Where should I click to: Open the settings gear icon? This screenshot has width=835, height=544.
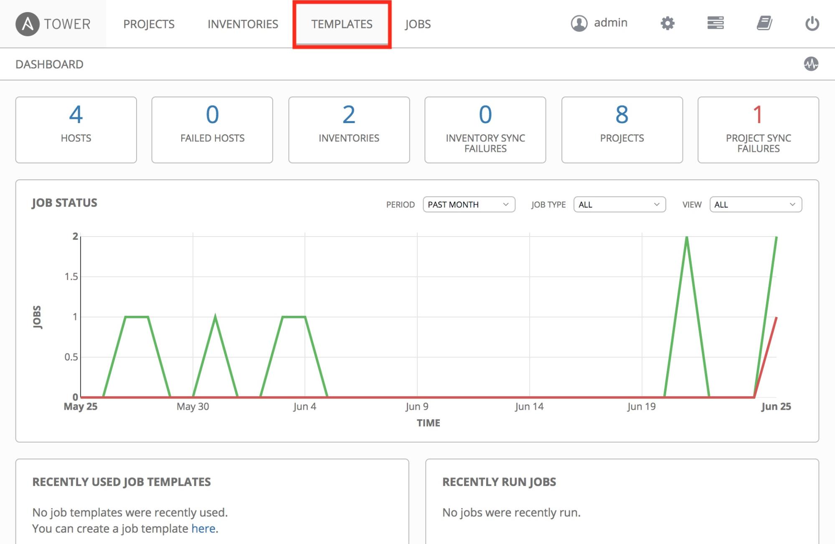click(667, 23)
